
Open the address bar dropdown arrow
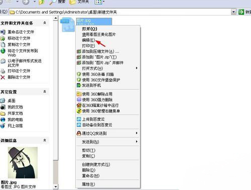pos(233,12)
